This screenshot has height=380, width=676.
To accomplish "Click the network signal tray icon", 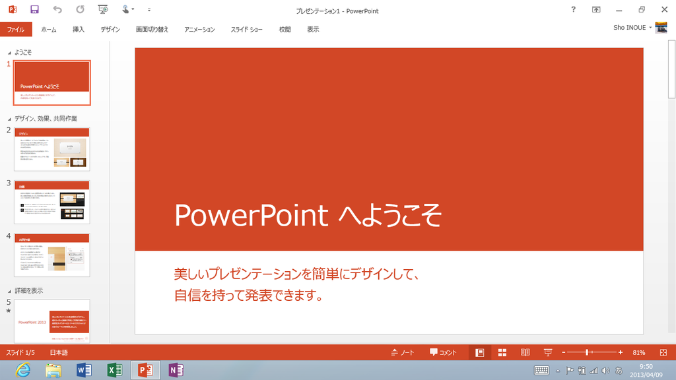I will (593, 371).
